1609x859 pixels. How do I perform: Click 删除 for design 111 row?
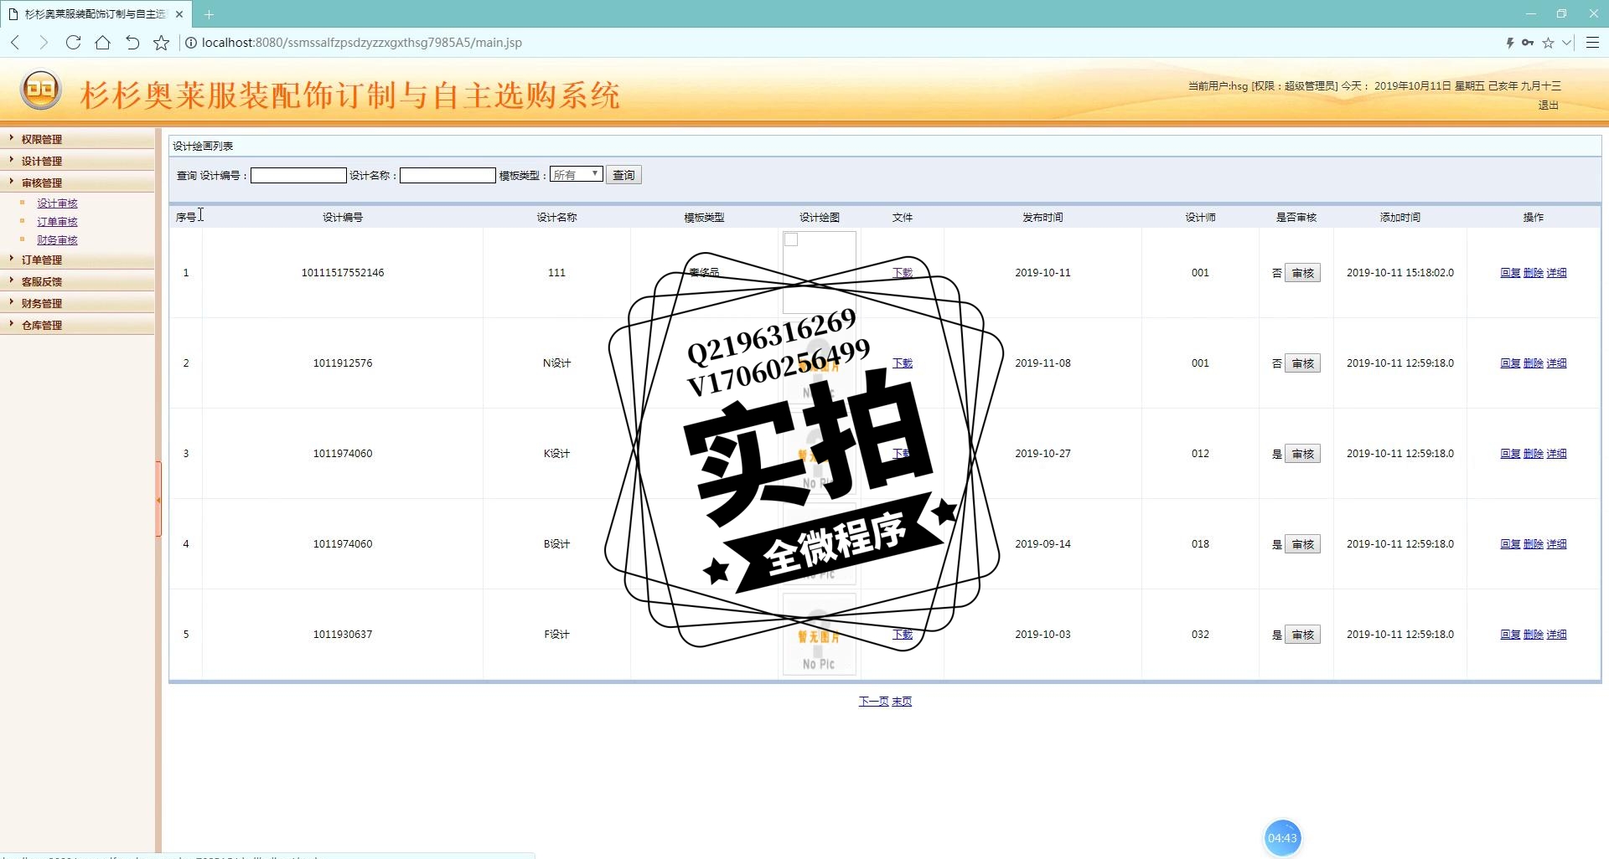[1534, 273]
